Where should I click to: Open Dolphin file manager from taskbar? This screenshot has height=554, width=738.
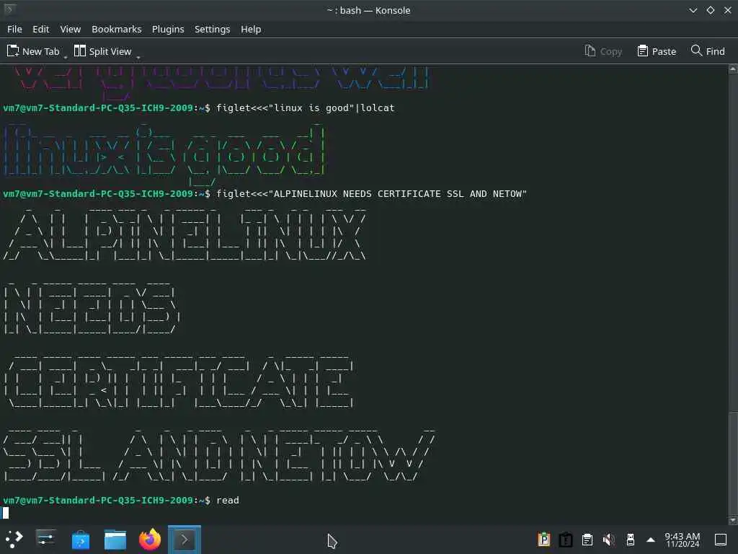pyautogui.click(x=115, y=540)
